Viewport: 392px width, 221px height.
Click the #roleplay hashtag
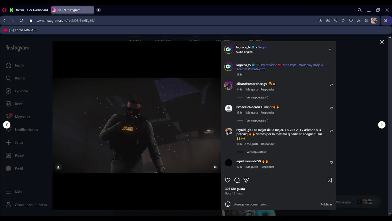click(x=306, y=65)
